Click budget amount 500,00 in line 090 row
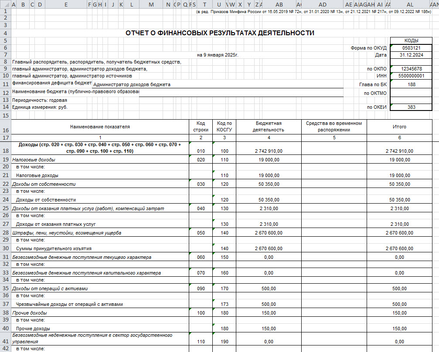Viewport: 439px width, 352px height. point(269,288)
